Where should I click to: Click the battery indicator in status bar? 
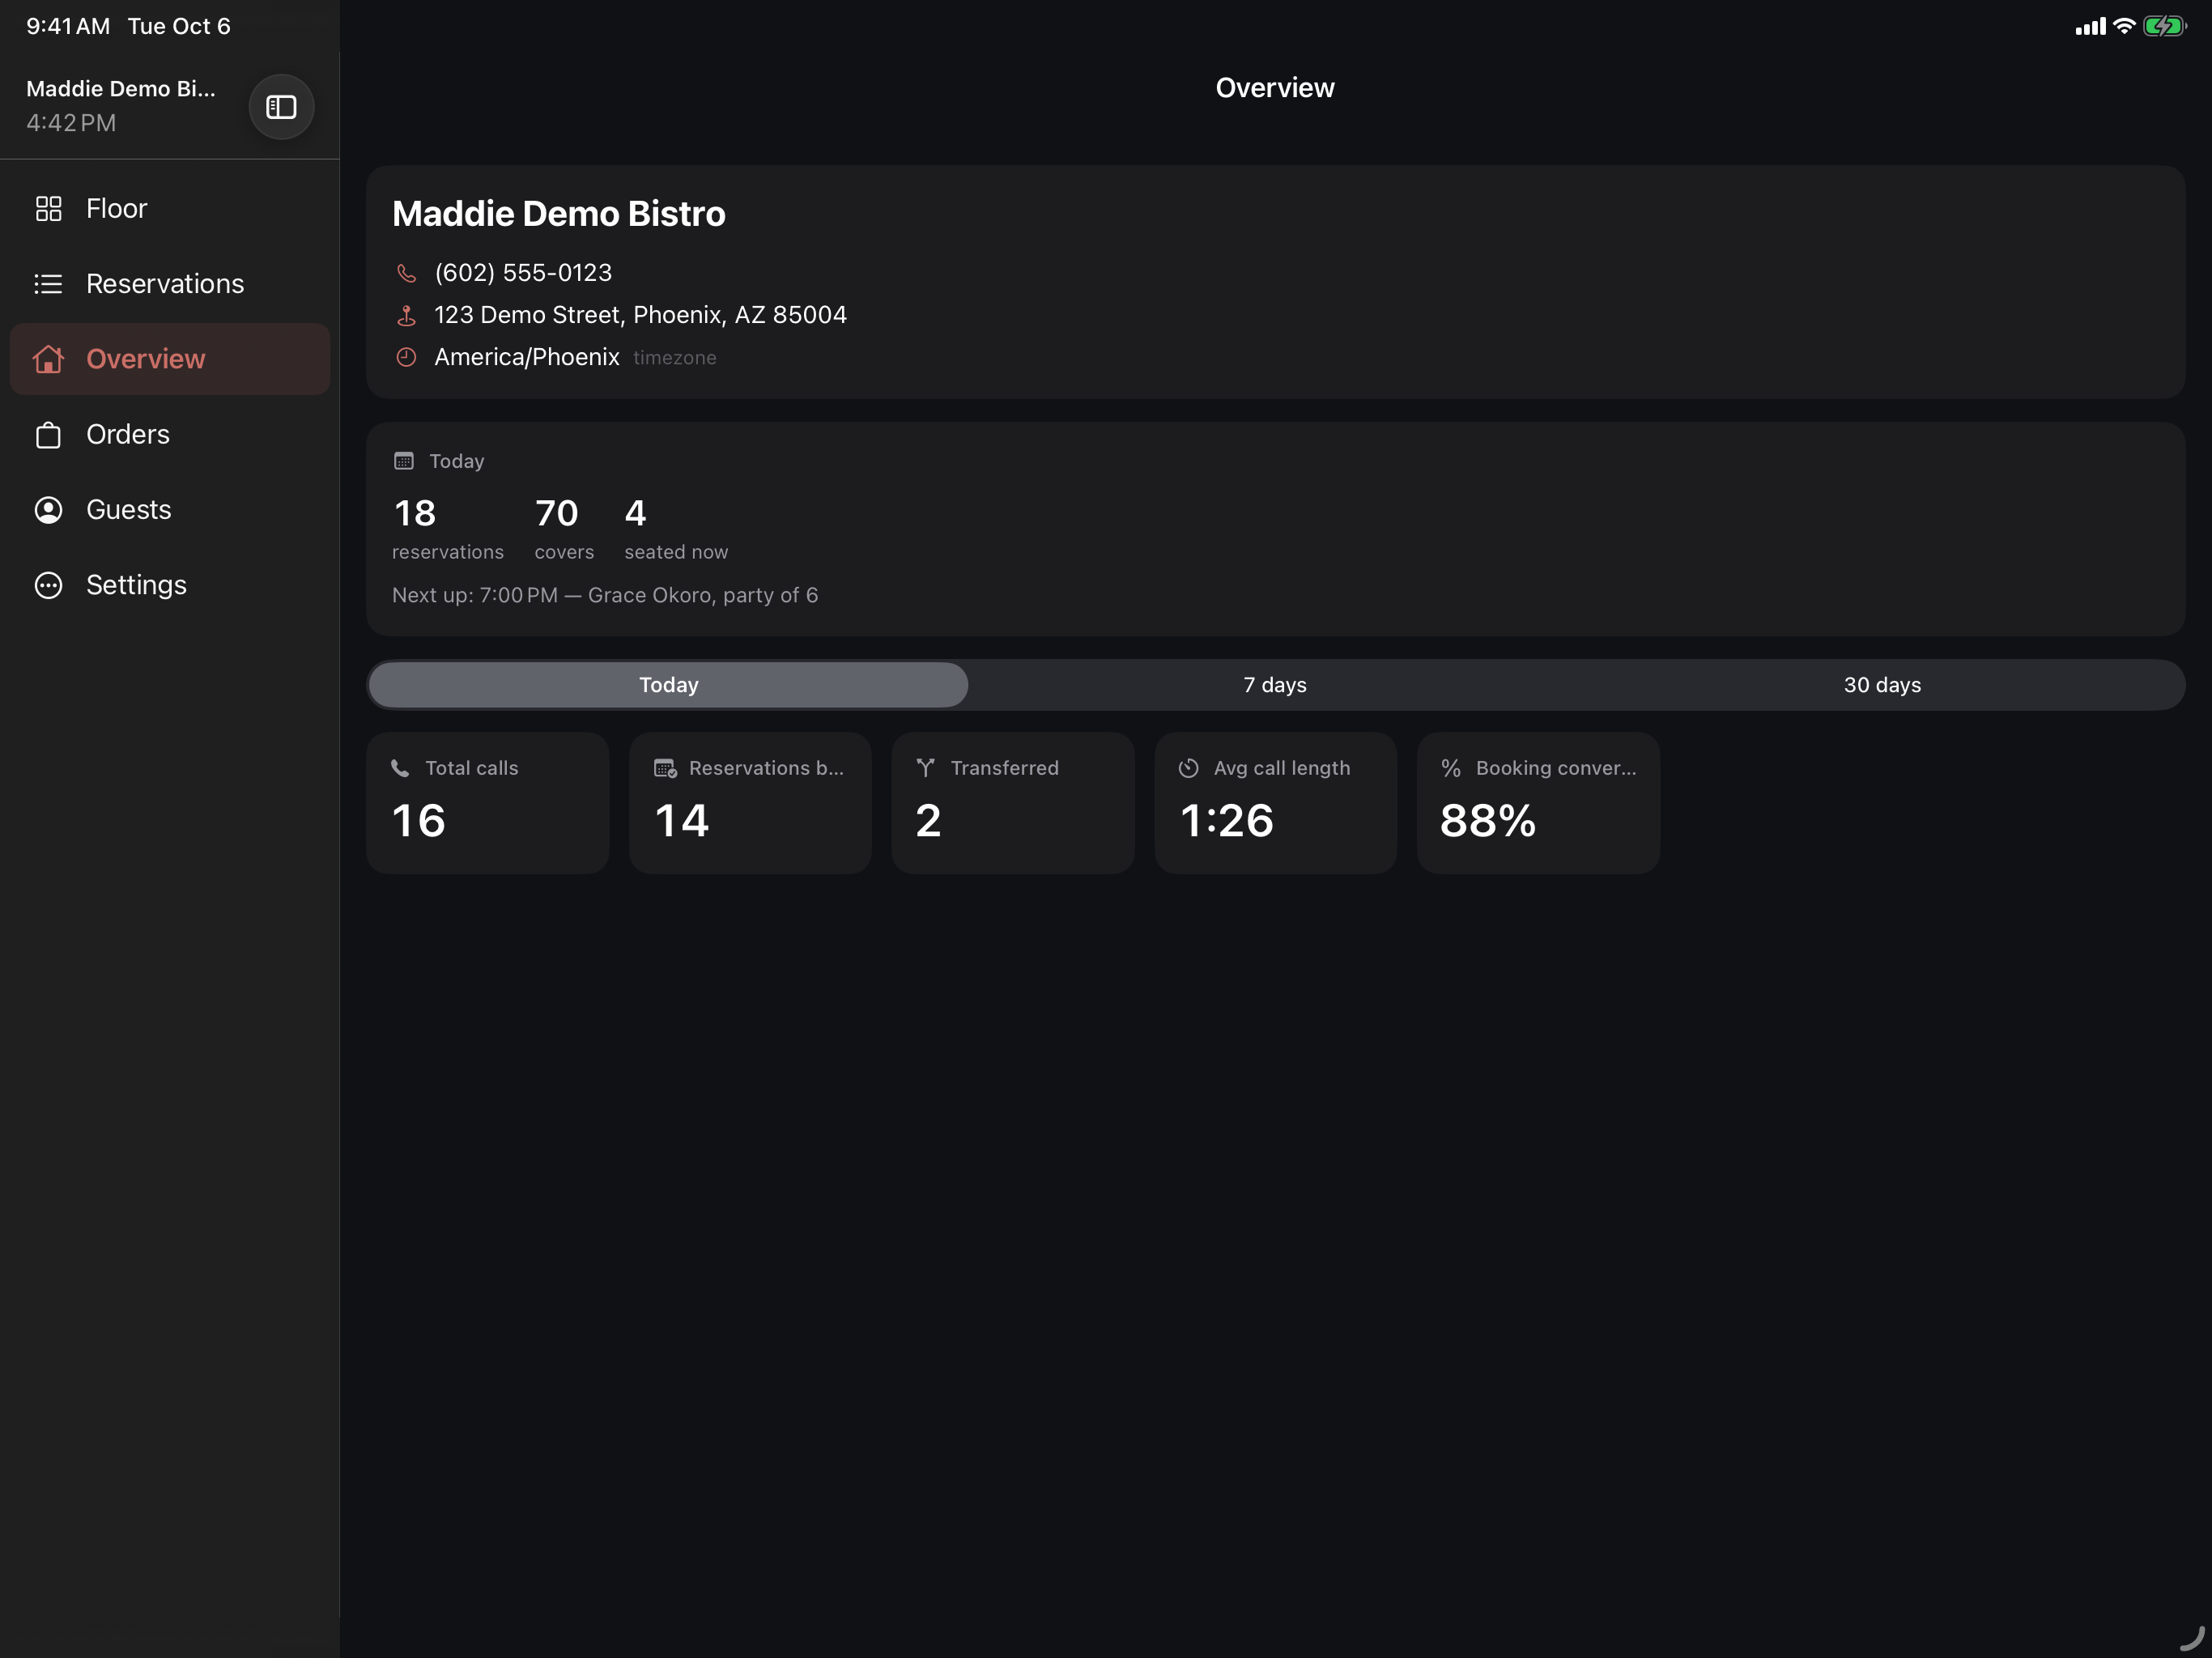point(2164,27)
